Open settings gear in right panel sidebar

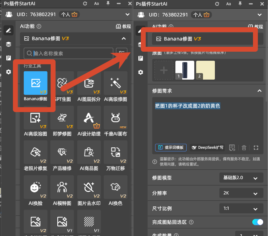[140, 72]
